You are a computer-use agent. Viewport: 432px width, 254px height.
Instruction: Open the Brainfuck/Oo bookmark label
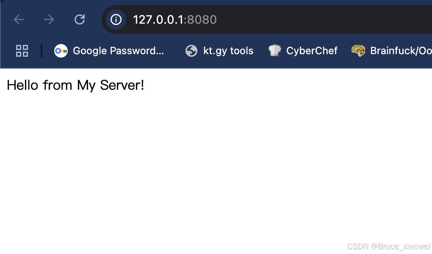pos(401,51)
